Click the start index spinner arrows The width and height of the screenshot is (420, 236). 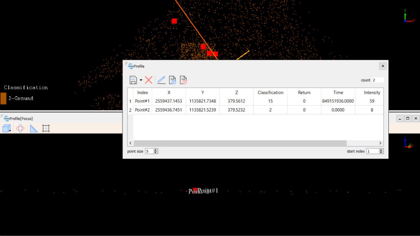[381, 151]
